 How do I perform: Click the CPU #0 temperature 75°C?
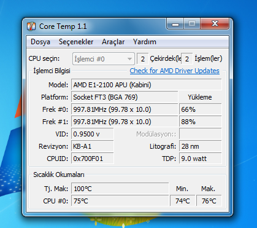(120, 201)
